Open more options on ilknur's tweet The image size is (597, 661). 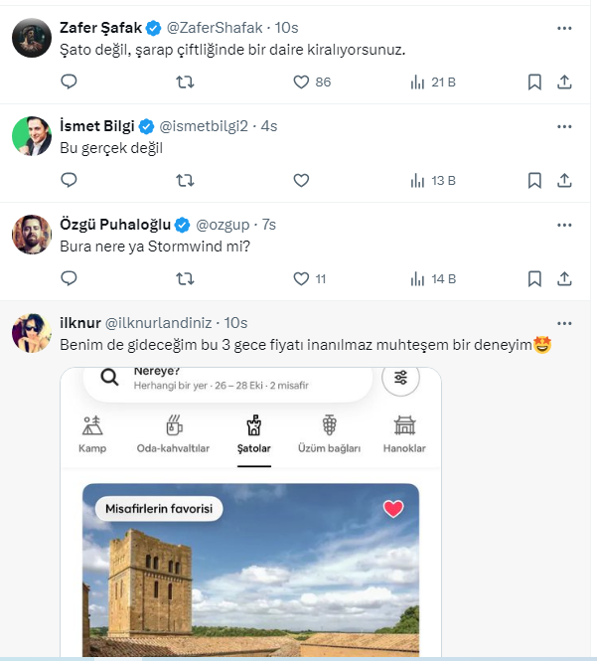click(564, 323)
